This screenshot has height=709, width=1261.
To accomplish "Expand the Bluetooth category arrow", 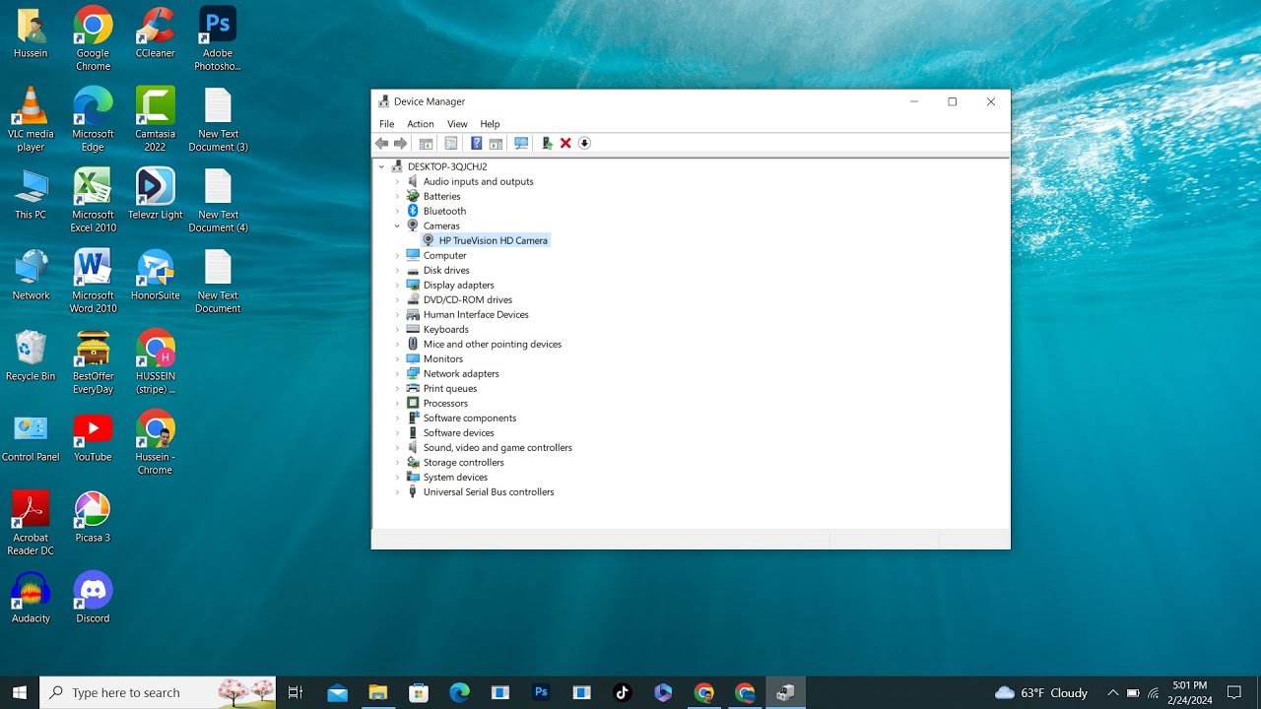I will (x=398, y=212).
